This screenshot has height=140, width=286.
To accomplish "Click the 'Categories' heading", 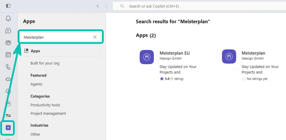I will [x=40, y=96].
